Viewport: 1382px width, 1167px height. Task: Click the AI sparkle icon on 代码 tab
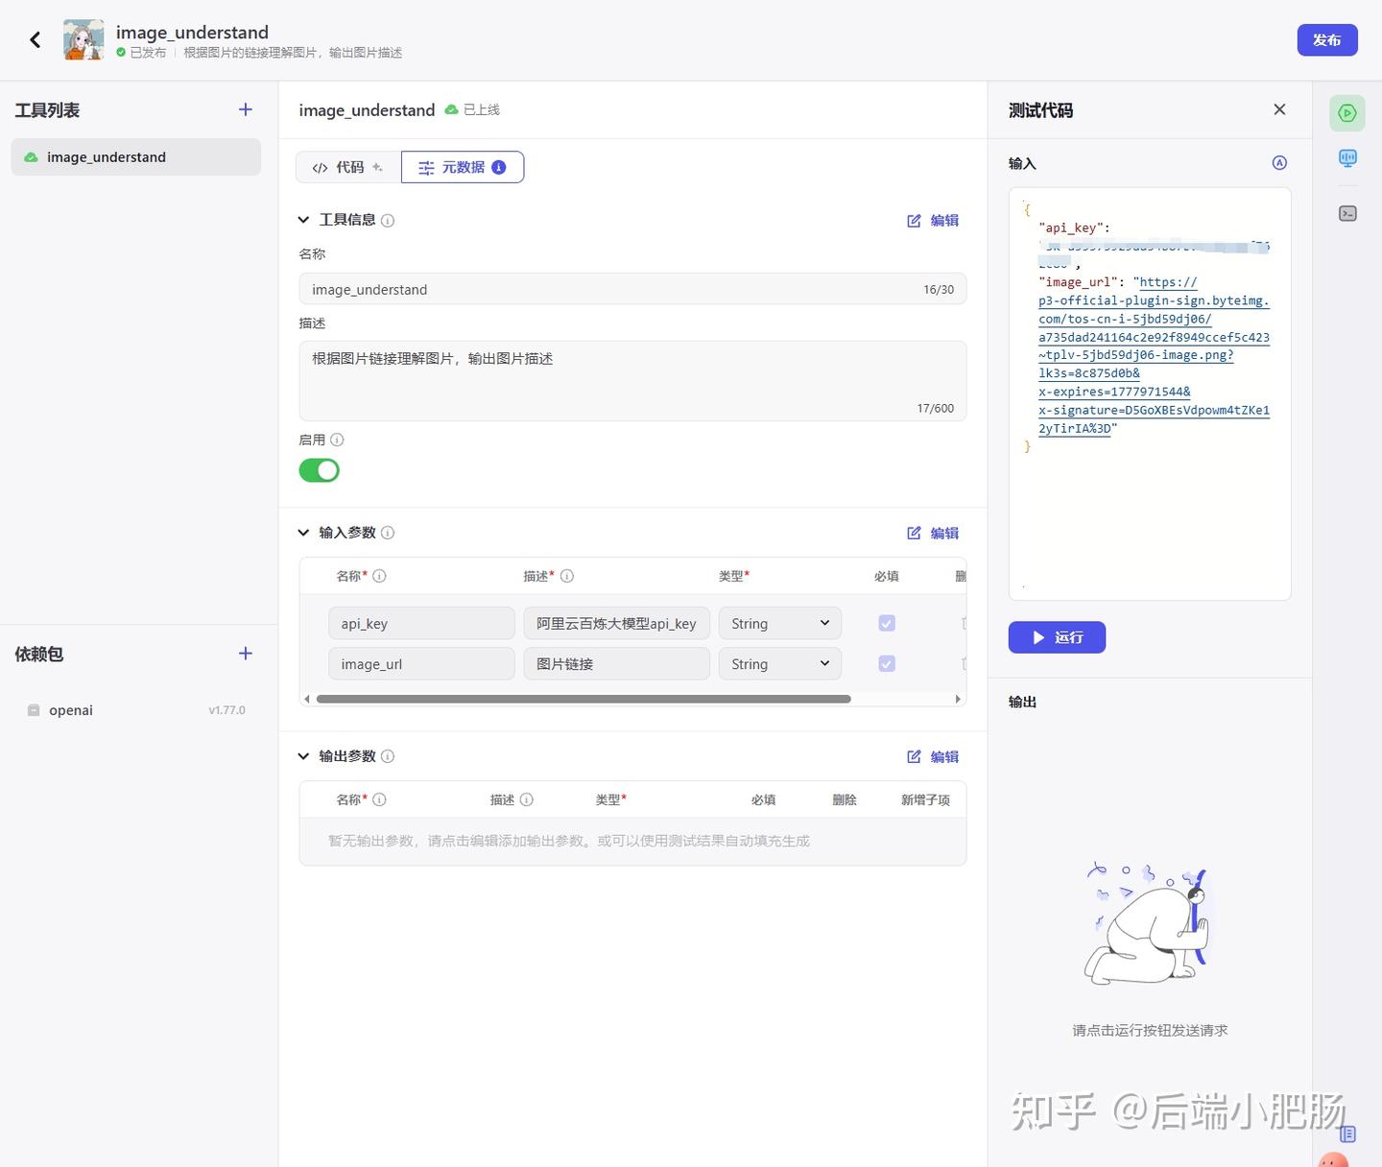(377, 167)
